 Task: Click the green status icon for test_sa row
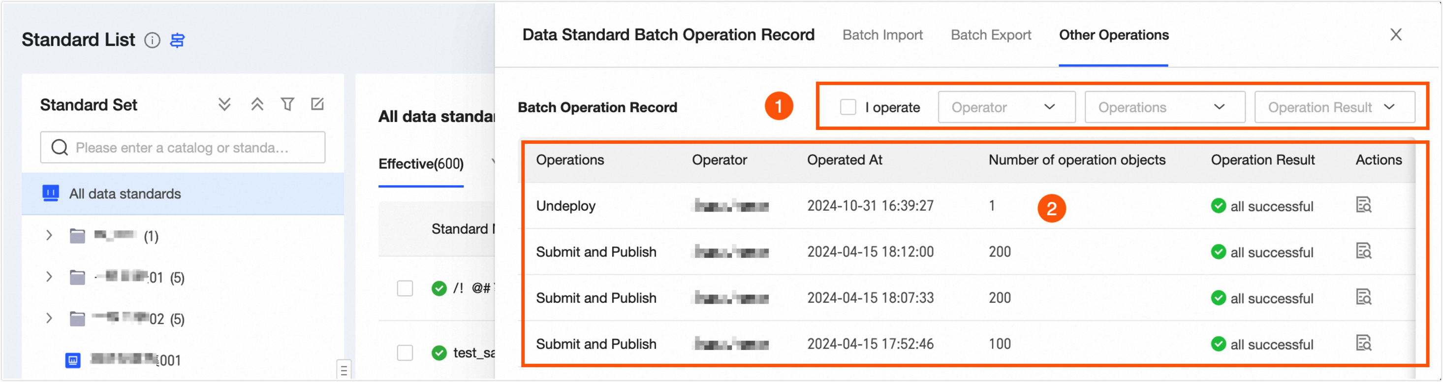tap(439, 353)
